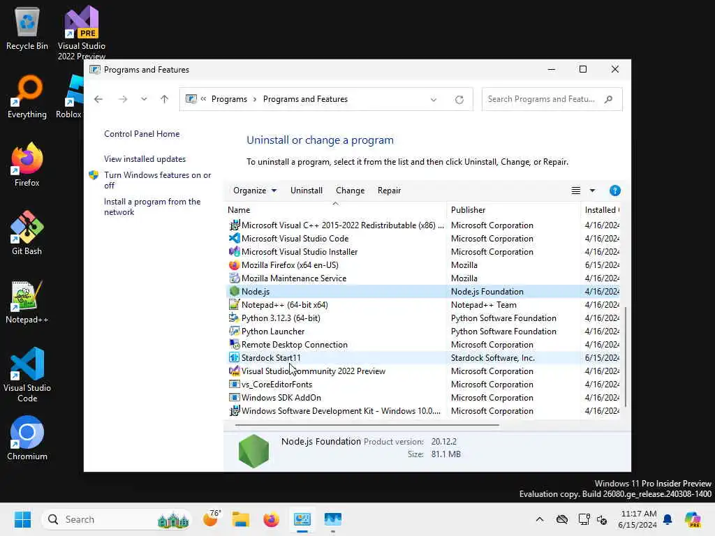Screen dimensions: 715x536
Task: Click the Node.js program icon in the list
Action: coord(235,291)
